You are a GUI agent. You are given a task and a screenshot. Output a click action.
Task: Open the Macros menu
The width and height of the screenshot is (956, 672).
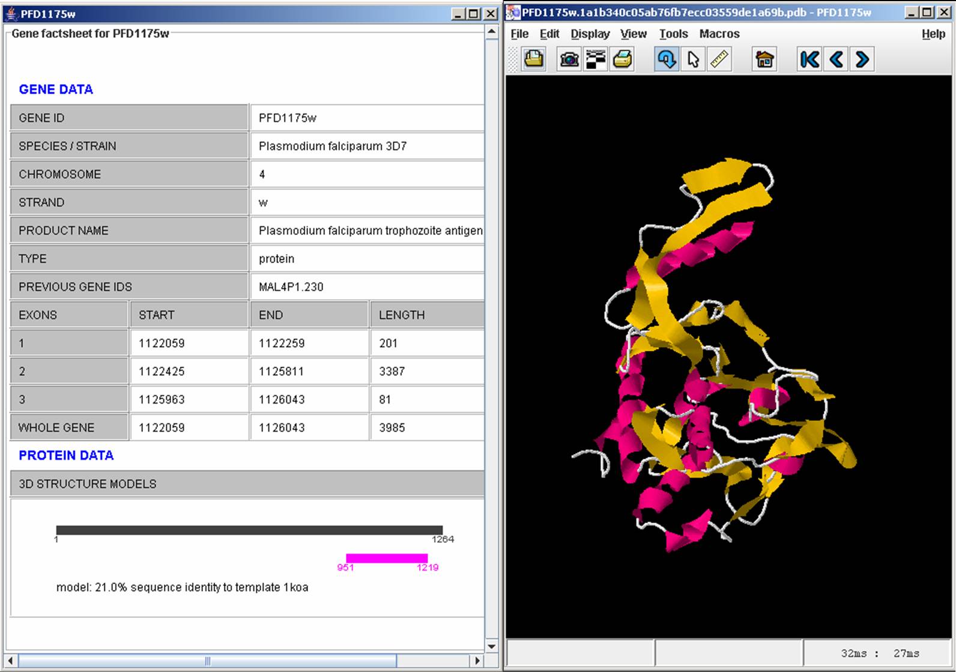click(719, 34)
